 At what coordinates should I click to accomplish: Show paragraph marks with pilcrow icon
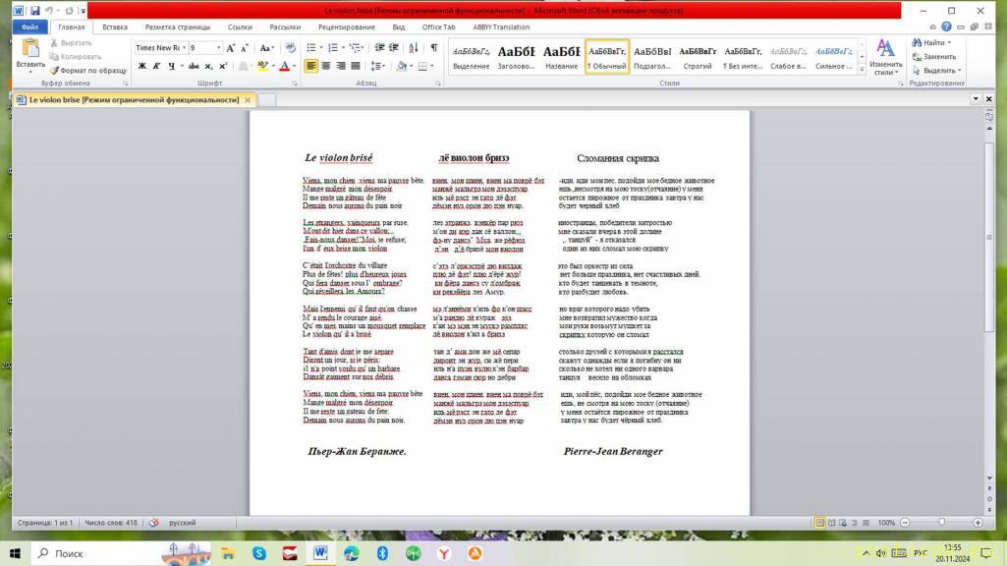pos(433,47)
